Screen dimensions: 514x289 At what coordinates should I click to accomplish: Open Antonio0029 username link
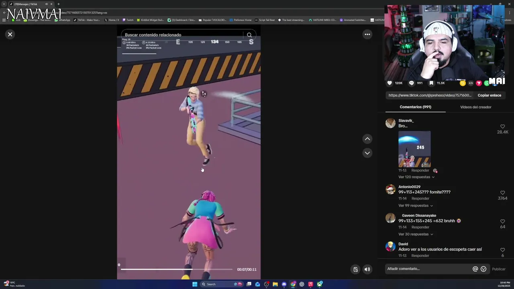(x=409, y=187)
